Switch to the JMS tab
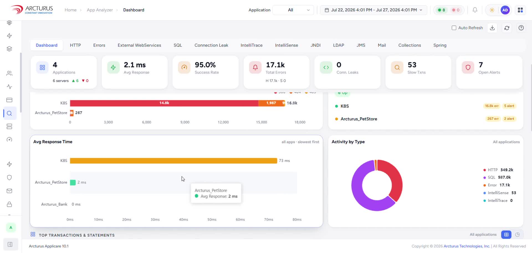Screen dimensions: 532x253 click(x=361, y=45)
